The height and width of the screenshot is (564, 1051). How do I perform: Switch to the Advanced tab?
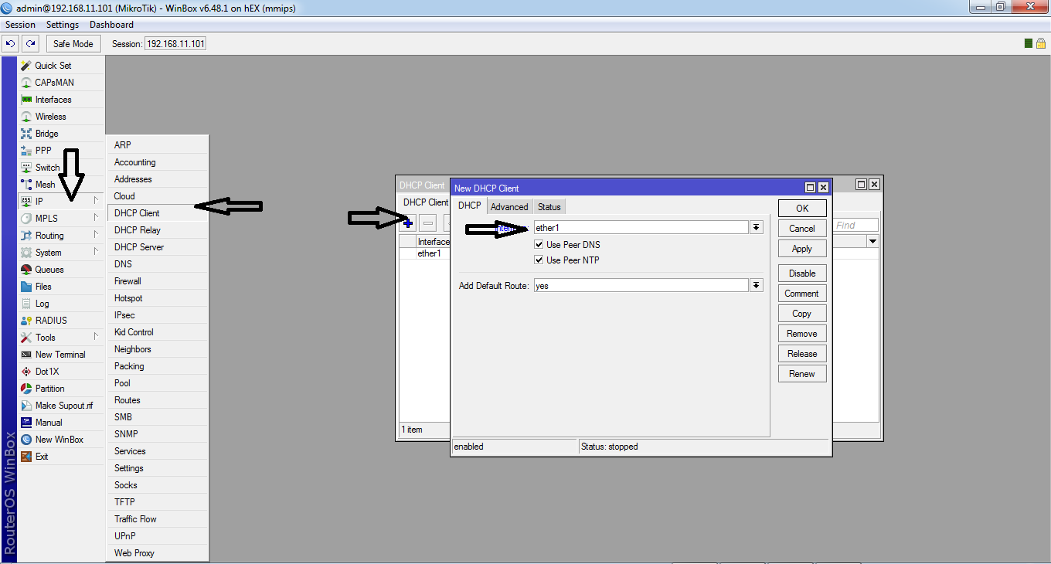(x=509, y=206)
